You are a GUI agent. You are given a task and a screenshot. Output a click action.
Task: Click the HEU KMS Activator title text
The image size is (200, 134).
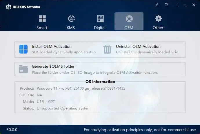point(26,7)
